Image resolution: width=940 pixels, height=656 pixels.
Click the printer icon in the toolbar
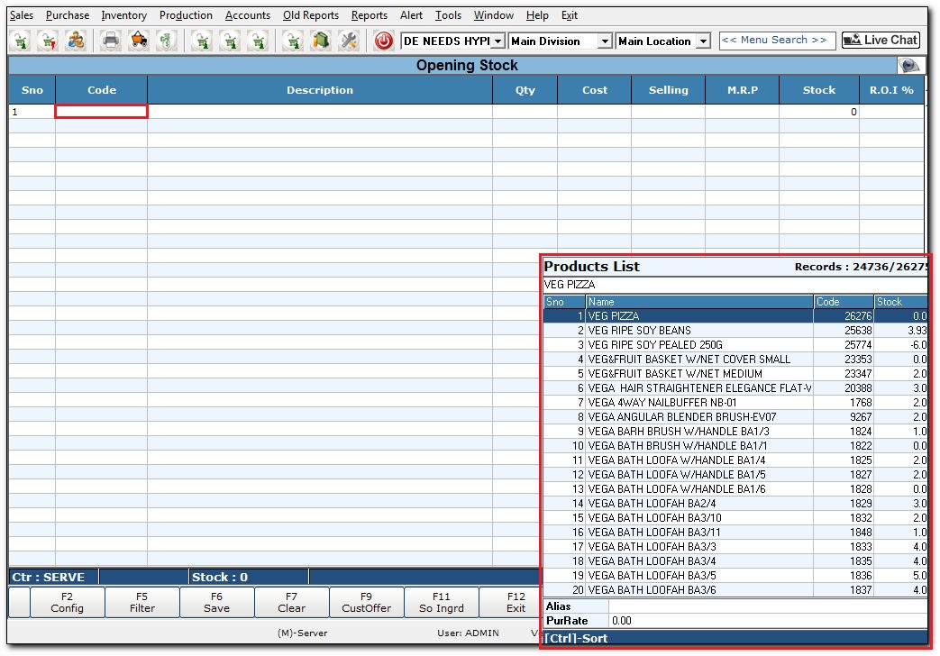pyautogui.click(x=110, y=41)
